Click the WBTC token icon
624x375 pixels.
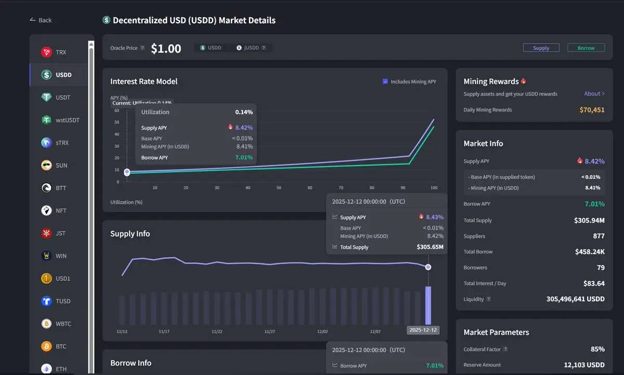click(47, 324)
